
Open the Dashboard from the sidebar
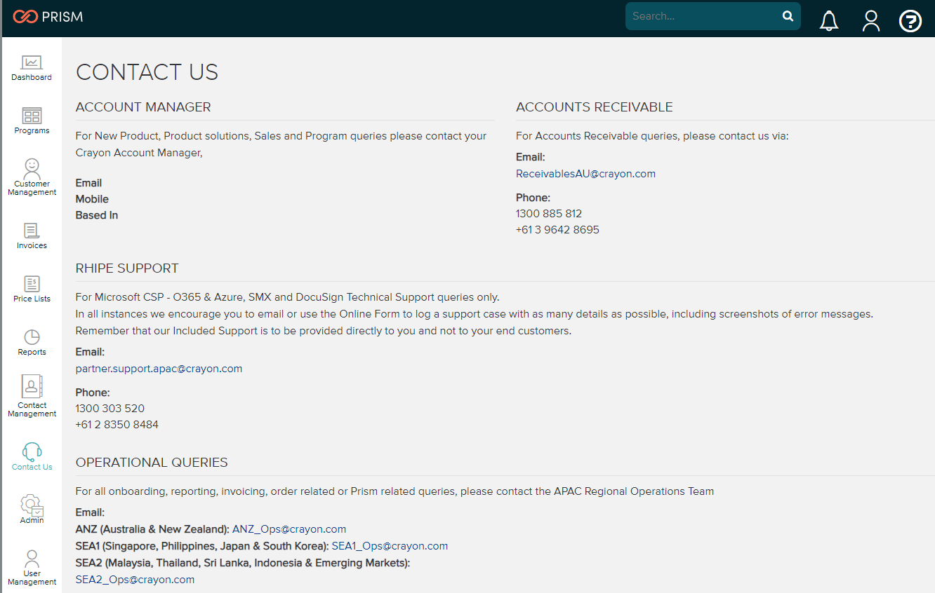pyautogui.click(x=32, y=67)
